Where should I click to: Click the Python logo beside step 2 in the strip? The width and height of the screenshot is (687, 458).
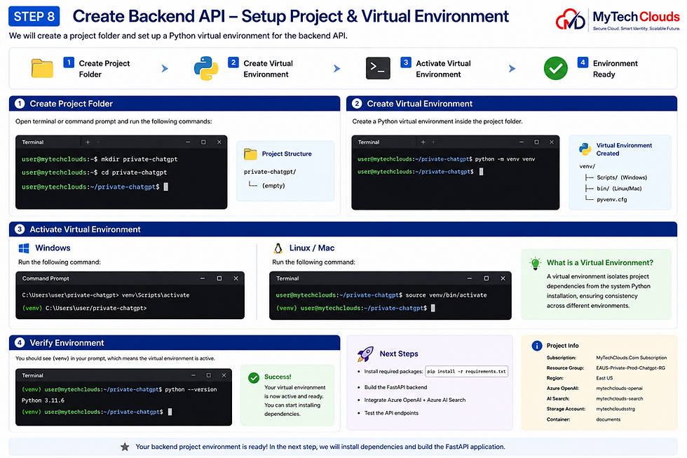(206, 68)
